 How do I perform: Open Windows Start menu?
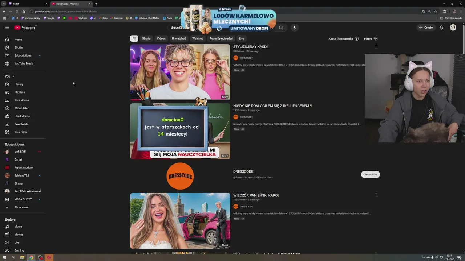4,257
